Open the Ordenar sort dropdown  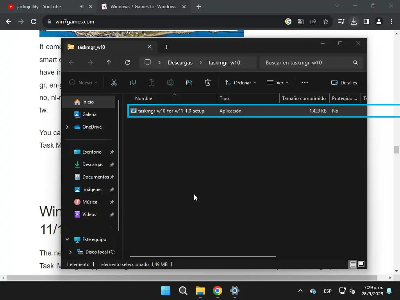click(240, 83)
